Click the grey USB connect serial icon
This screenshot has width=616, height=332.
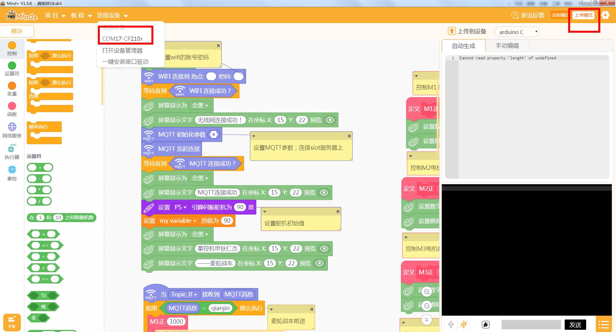point(451,324)
